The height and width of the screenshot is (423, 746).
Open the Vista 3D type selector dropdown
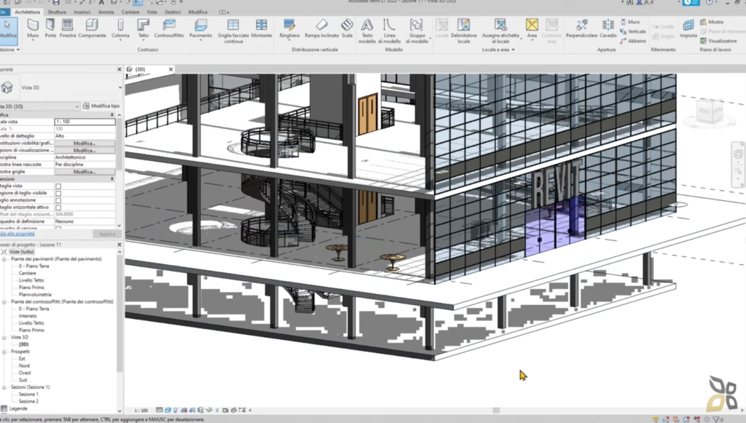pyautogui.click(x=119, y=87)
